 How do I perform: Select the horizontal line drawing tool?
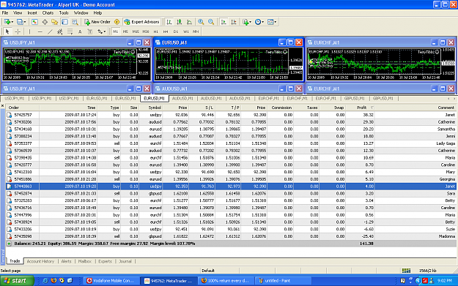[40, 31]
